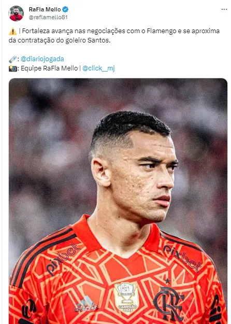This screenshot has width=231, height=324.
Task: Follow the @diariojogada mention link
Action: [42, 59]
